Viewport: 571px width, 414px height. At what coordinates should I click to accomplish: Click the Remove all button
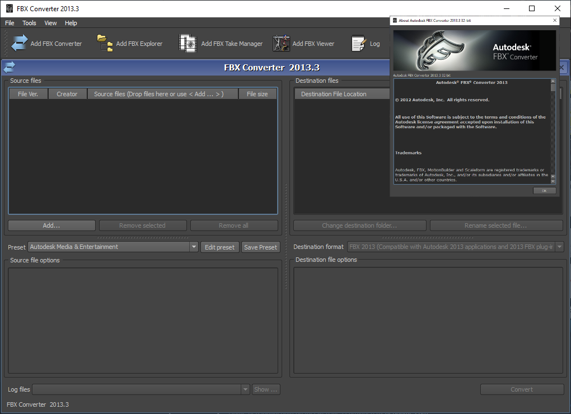234,225
